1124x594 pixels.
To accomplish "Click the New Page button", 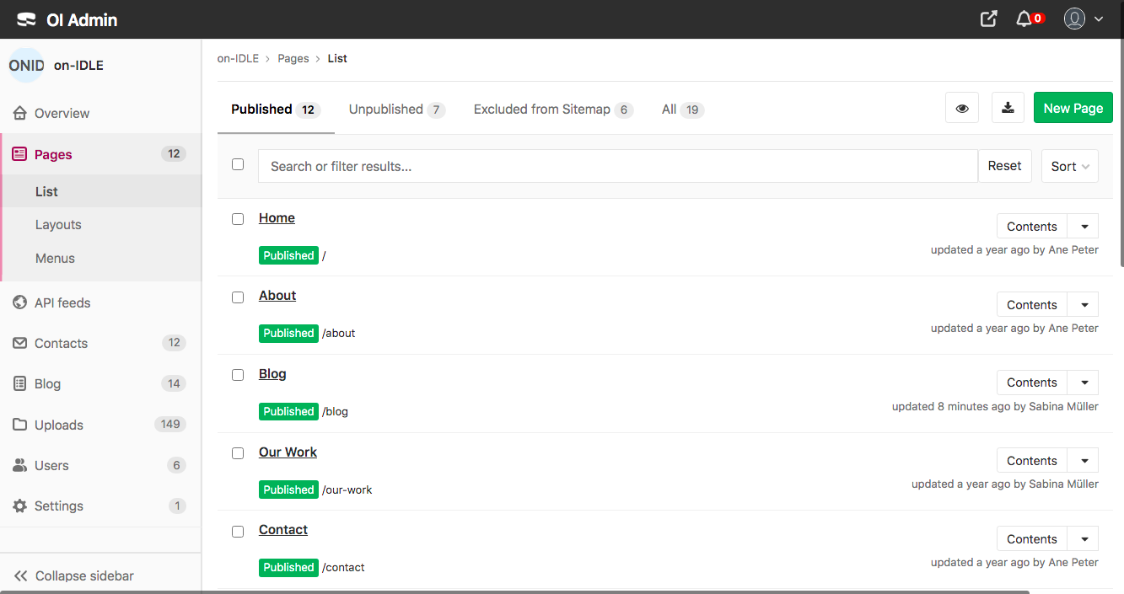I will (1073, 108).
